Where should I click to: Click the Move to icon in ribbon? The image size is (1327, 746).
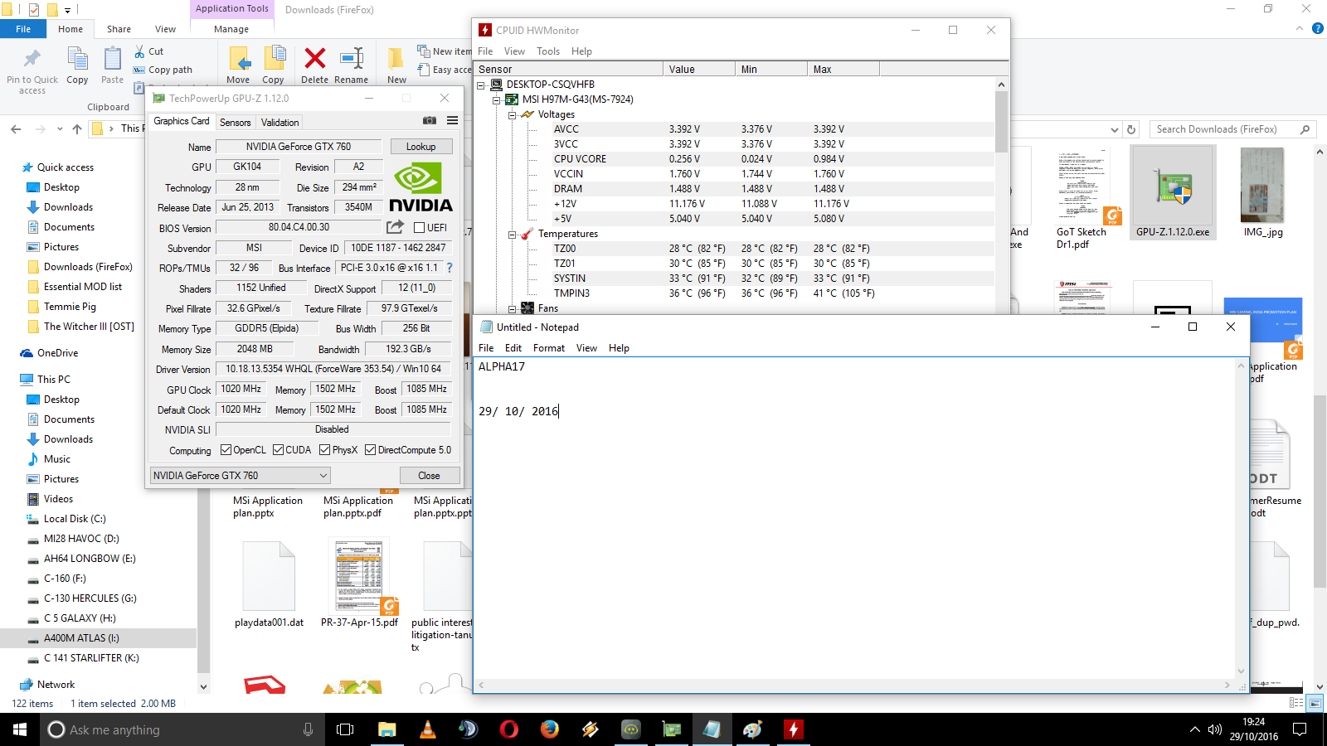pos(239,59)
